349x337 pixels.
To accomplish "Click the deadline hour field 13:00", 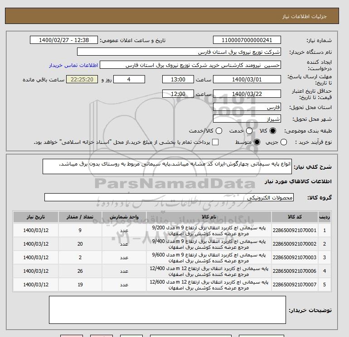I will [x=178, y=79].
